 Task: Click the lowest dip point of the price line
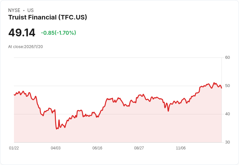click(57, 129)
